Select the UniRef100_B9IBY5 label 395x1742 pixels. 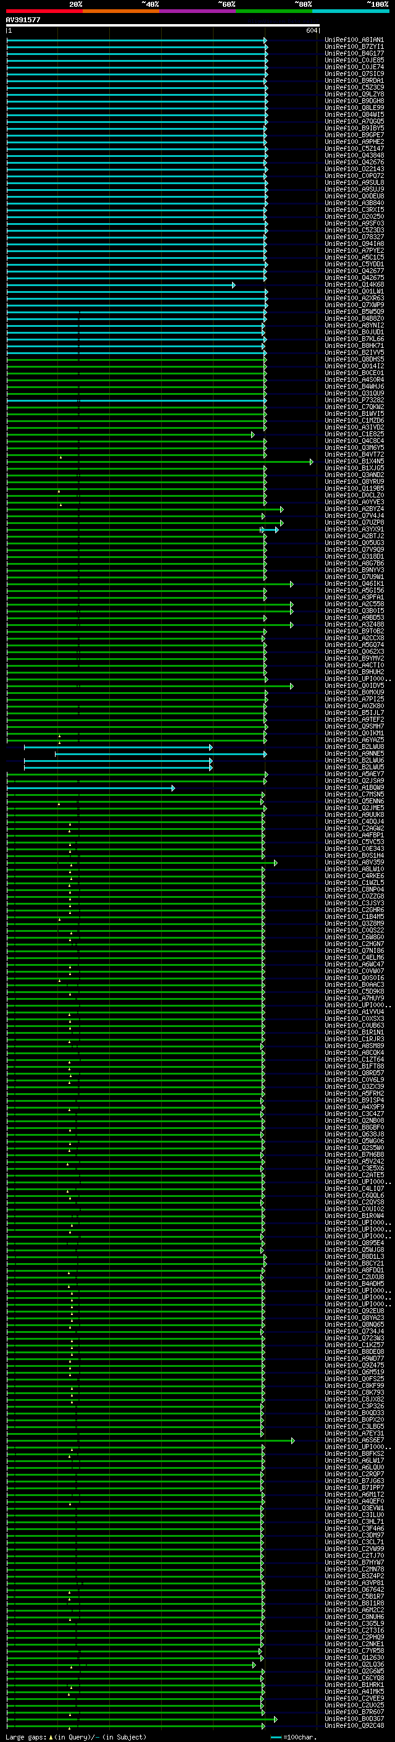354,128
